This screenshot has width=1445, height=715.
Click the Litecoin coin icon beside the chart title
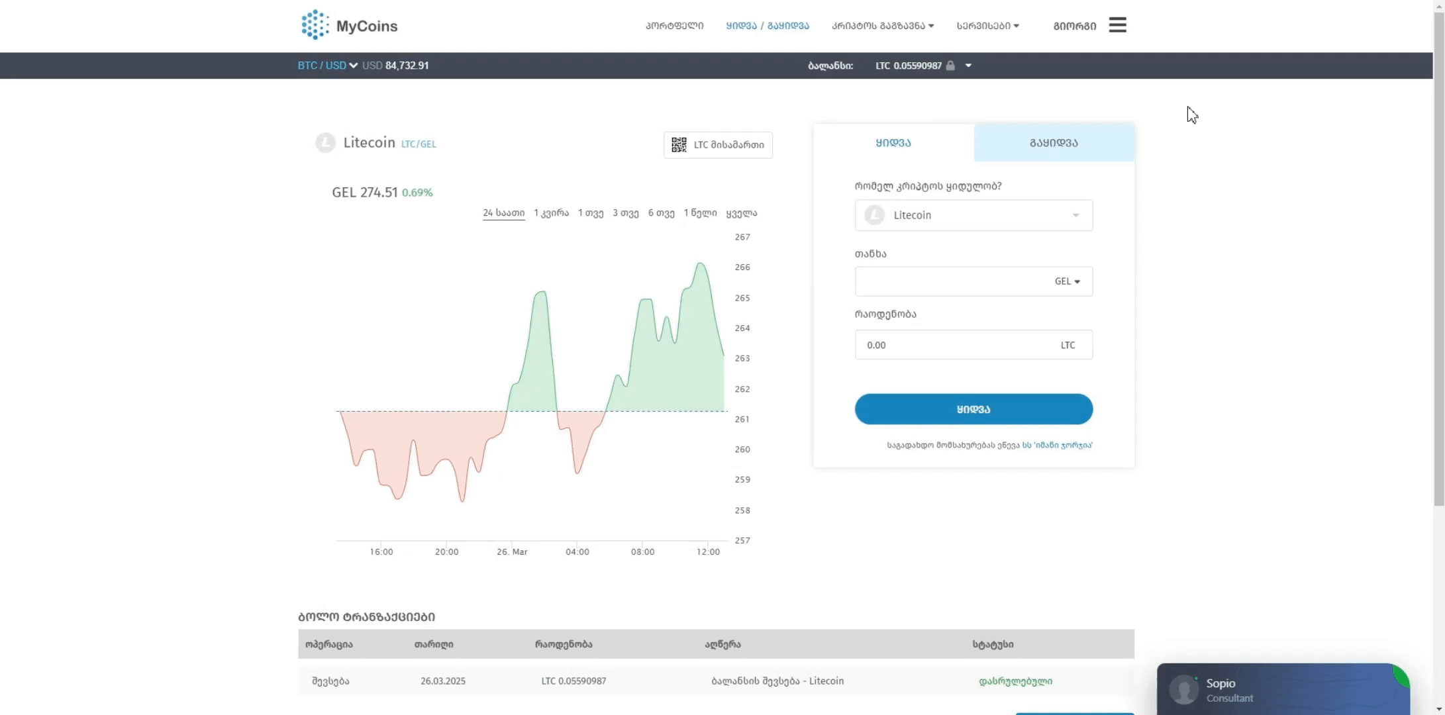[x=325, y=143]
